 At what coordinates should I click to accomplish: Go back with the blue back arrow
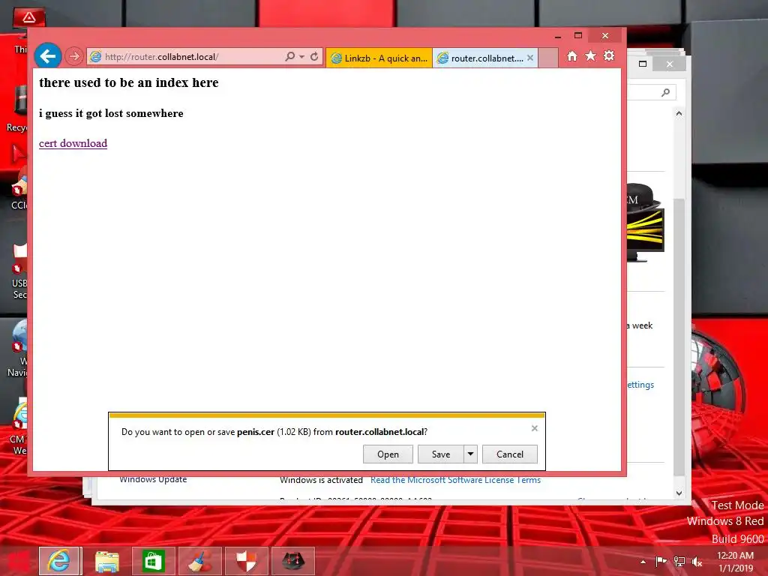(x=47, y=56)
